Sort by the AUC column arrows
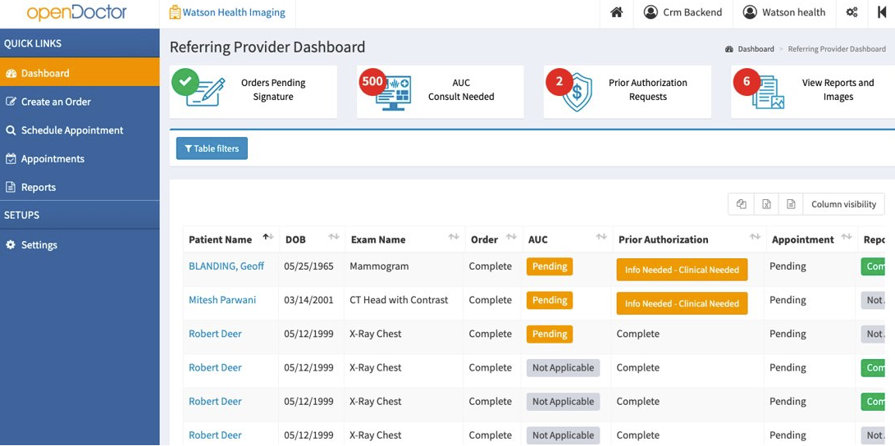The height and width of the screenshot is (446, 895). click(x=601, y=237)
